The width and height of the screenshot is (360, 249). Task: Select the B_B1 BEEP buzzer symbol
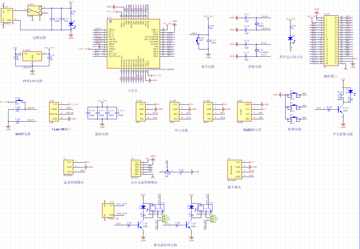[340, 95]
